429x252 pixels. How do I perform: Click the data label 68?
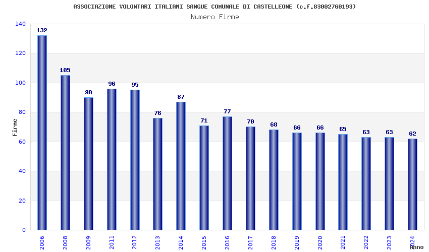coord(274,124)
